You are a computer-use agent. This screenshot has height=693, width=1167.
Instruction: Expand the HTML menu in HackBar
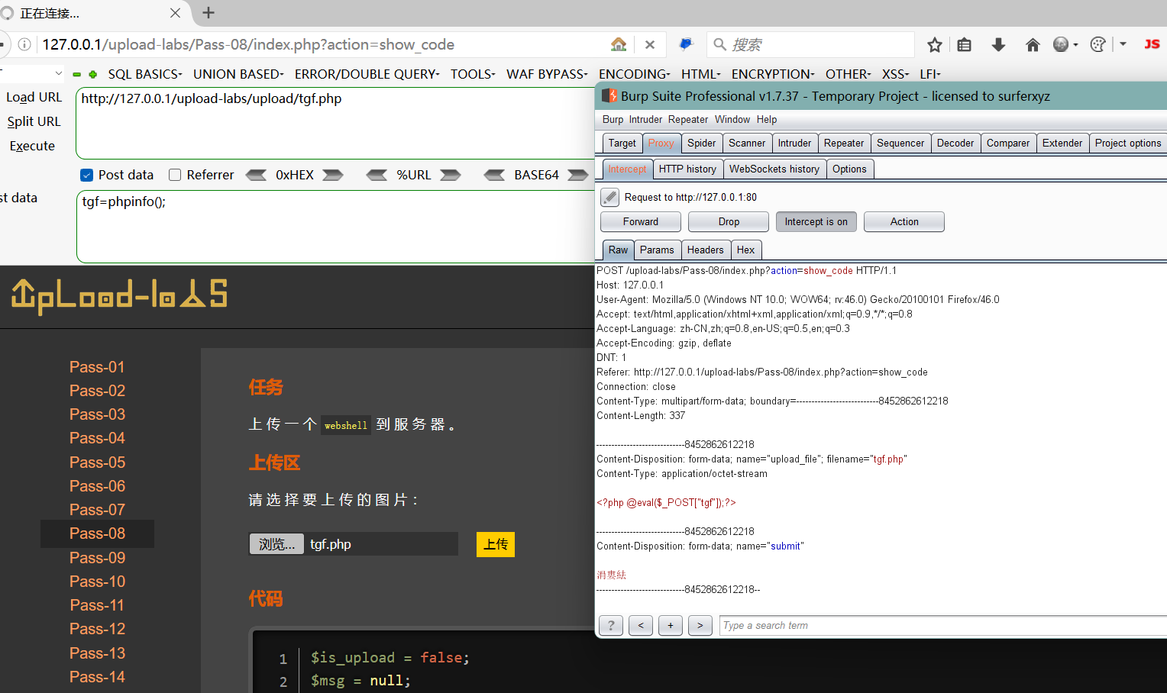click(x=701, y=74)
